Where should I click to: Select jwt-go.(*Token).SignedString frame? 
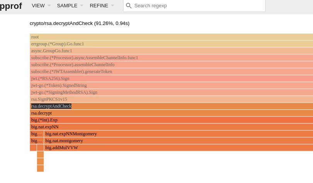tap(171, 85)
